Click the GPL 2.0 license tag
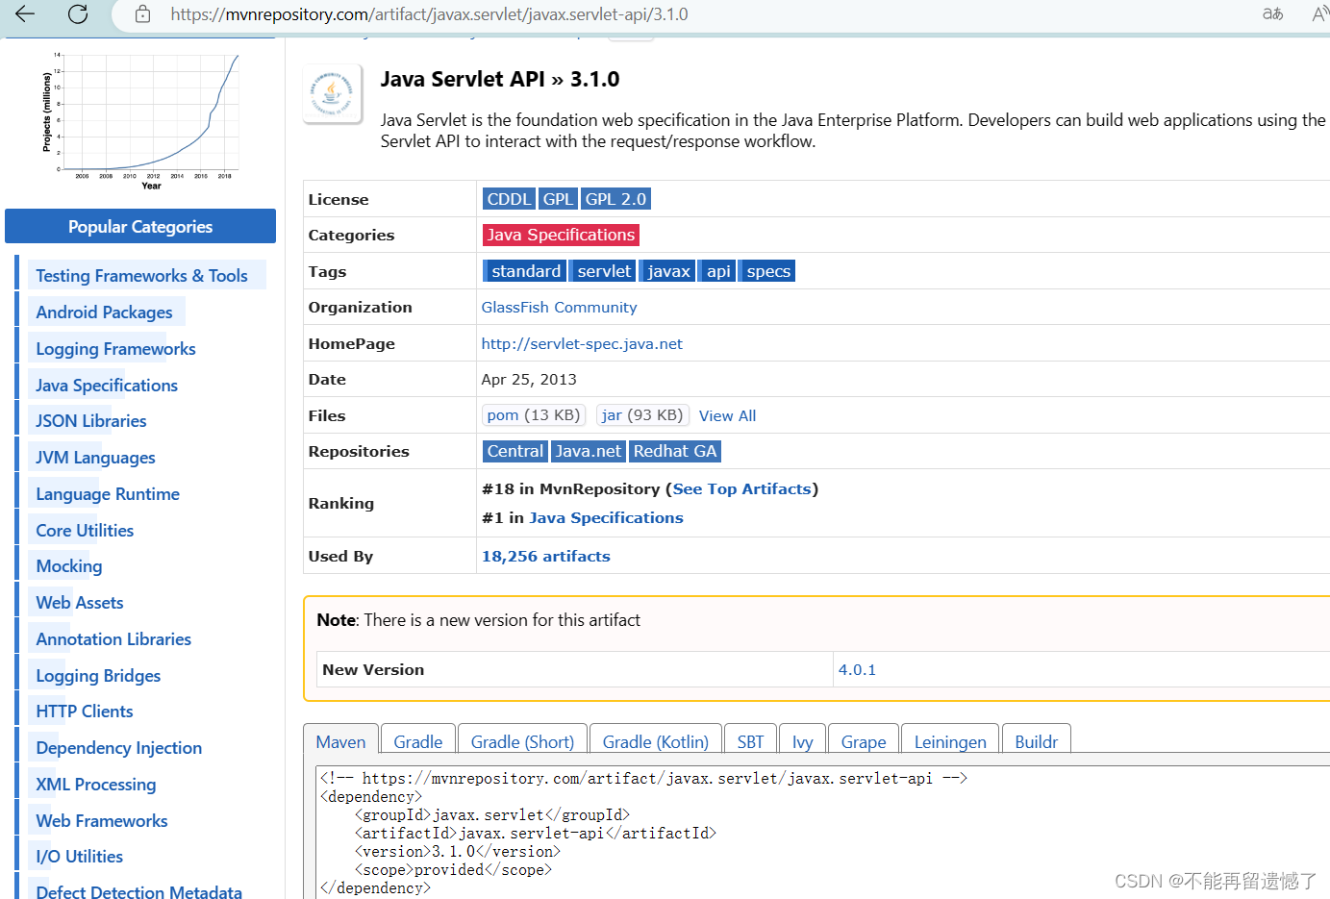 (x=615, y=199)
